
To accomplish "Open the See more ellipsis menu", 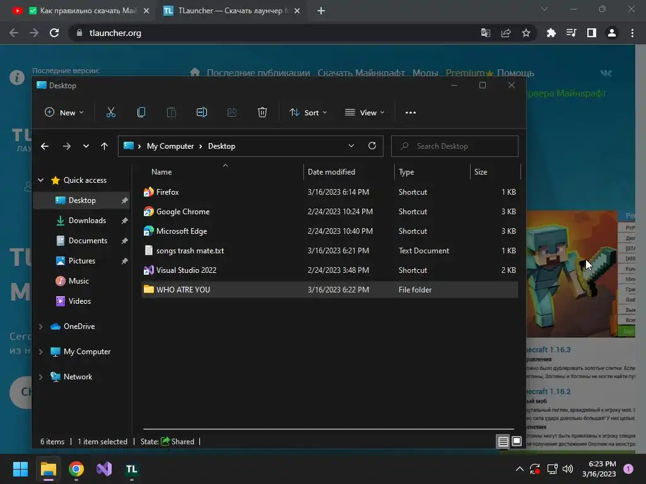I will click(x=410, y=112).
